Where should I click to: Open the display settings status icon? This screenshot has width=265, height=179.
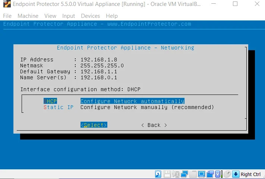coord(202,174)
